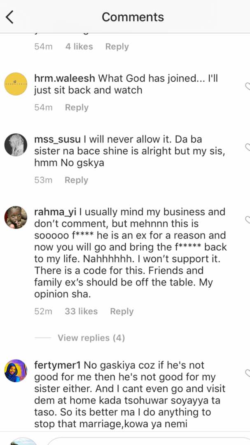Open mss_susu's profile avatar
Screen dimensions: 250x445
pyautogui.click(x=16, y=145)
